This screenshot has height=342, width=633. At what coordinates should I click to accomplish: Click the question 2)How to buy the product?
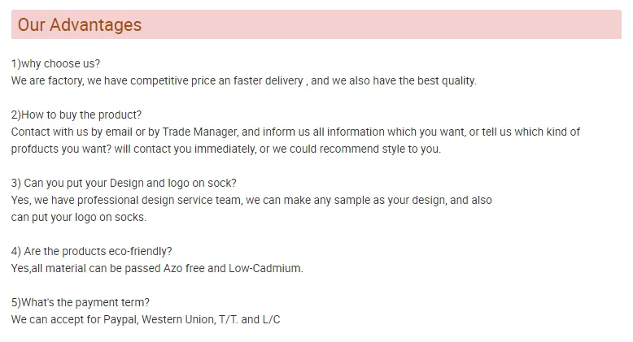coord(76,115)
